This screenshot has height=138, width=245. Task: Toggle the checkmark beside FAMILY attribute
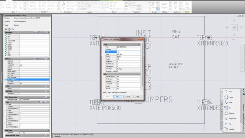[6, 43]
